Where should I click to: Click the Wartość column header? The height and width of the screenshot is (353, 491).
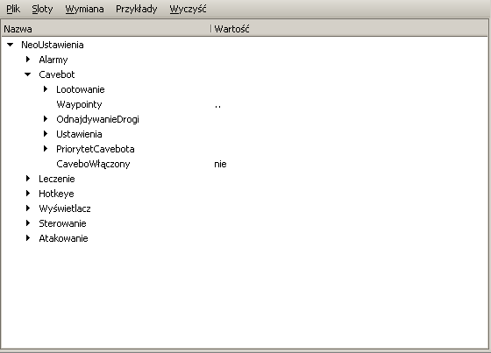pos(350,29)
